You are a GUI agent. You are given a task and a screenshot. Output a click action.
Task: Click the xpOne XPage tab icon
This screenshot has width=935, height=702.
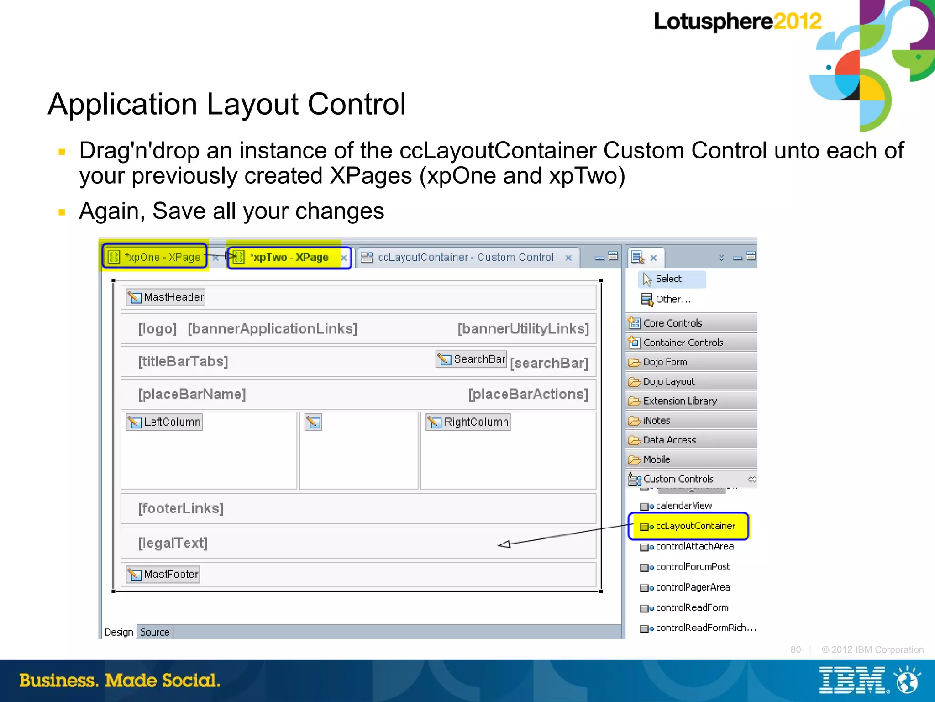click(114, 257)
